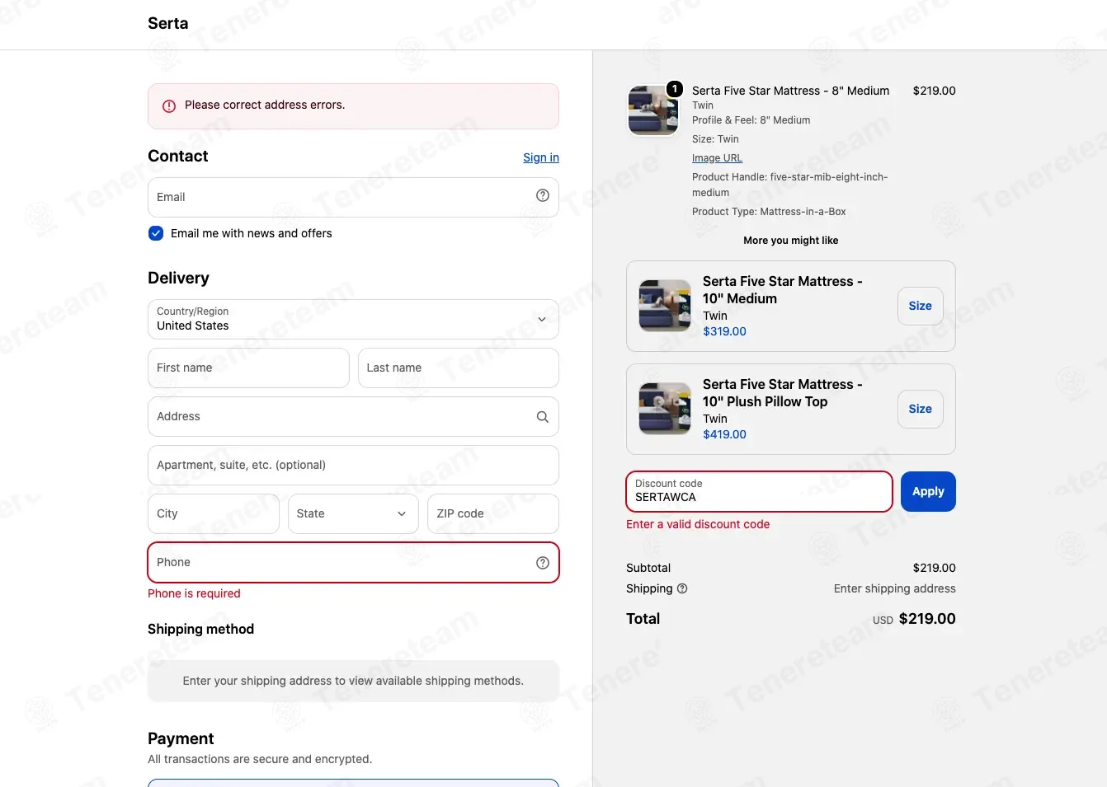Click the City input field
Screen dimensions: 1107x787
214,513
